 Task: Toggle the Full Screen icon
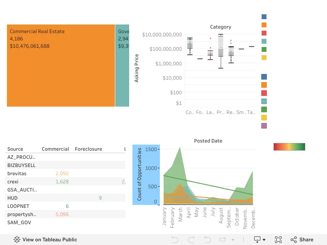tap(278, 240)
